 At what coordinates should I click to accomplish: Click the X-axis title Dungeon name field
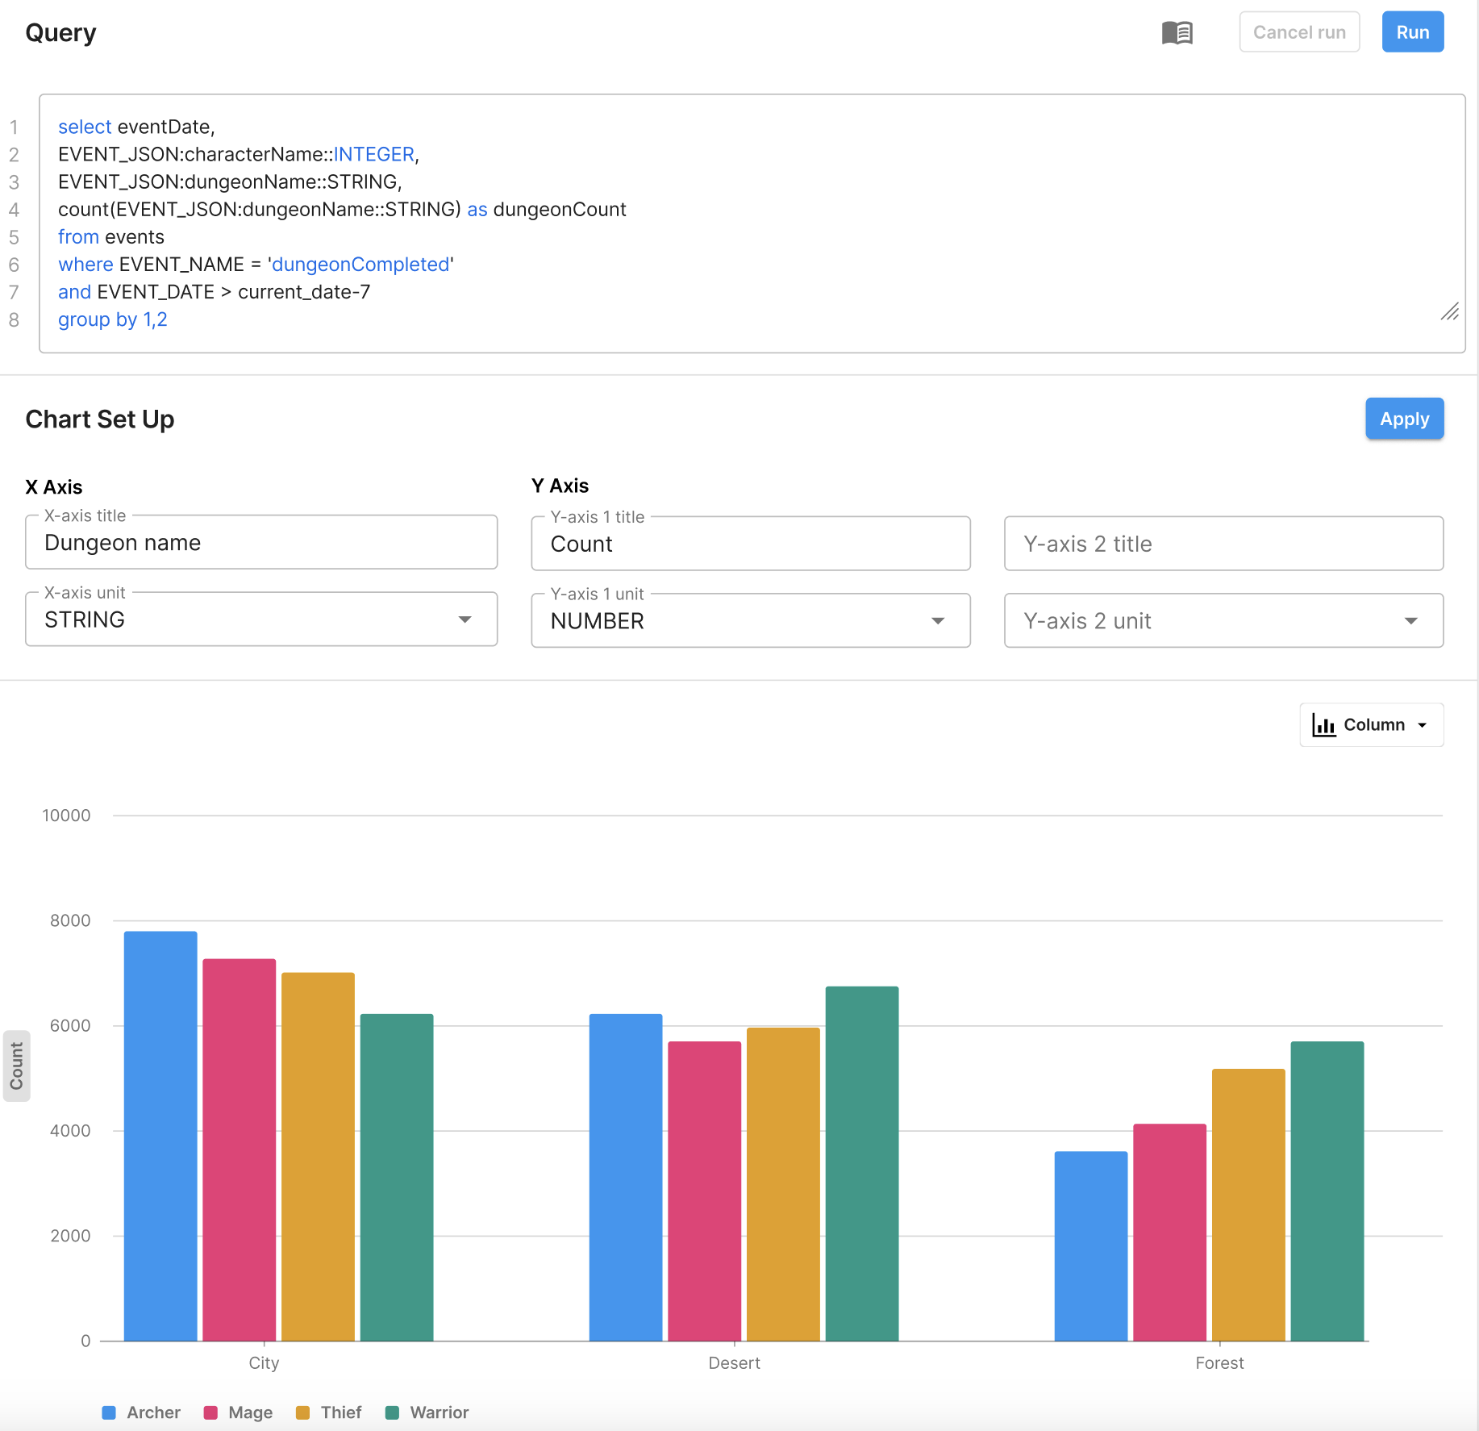pyautogui.click(x=261, y=543)
